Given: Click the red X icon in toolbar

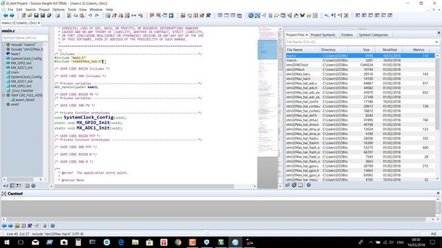Looking at the screenshot, I should coord(346,15).
